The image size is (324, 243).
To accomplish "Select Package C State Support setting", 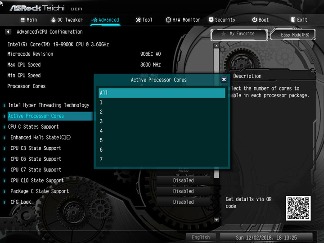I will coord(40,191).
